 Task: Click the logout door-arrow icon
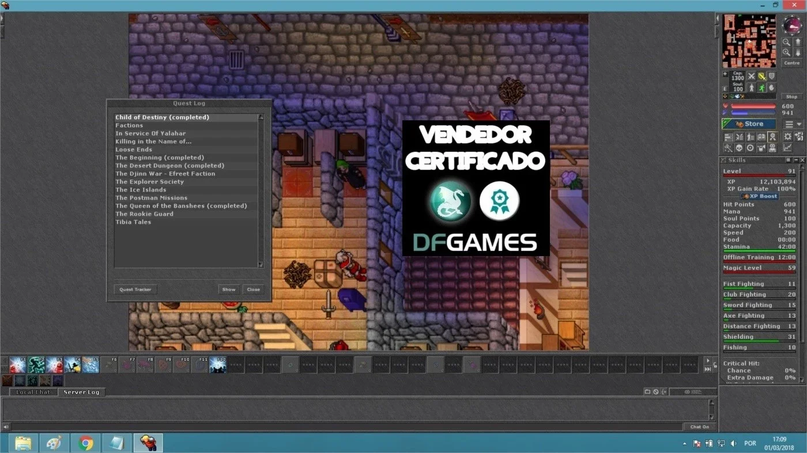[799, 137]
